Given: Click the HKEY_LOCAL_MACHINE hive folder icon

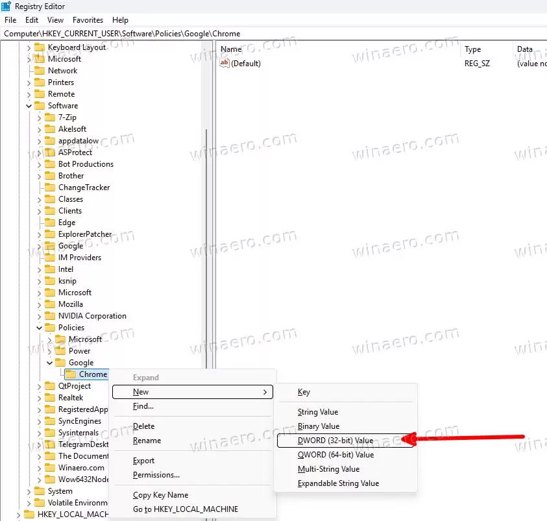Looking at the screenshot, I should [29, 515].
